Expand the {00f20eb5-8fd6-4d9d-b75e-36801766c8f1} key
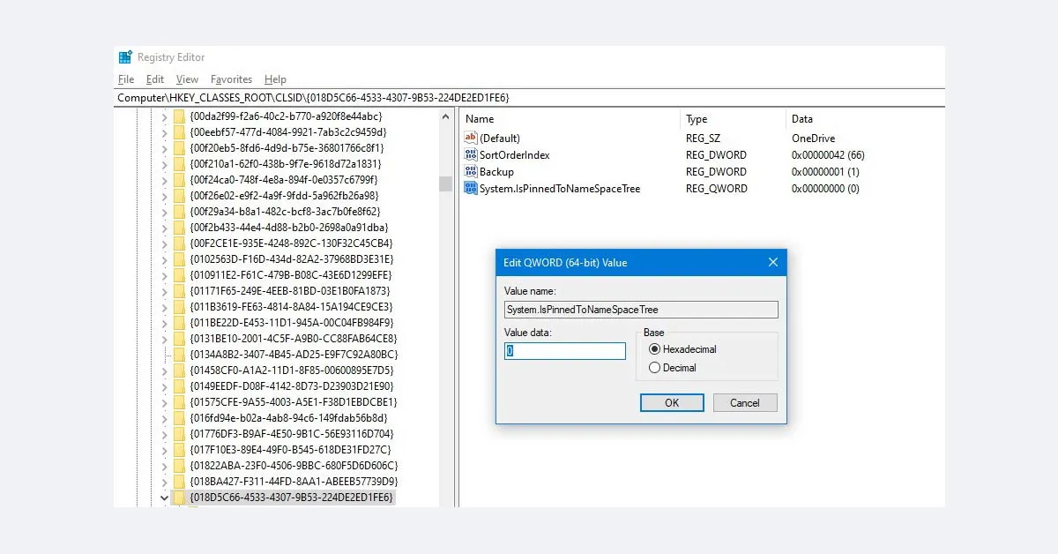The image size is (1058, 554). 164,148
